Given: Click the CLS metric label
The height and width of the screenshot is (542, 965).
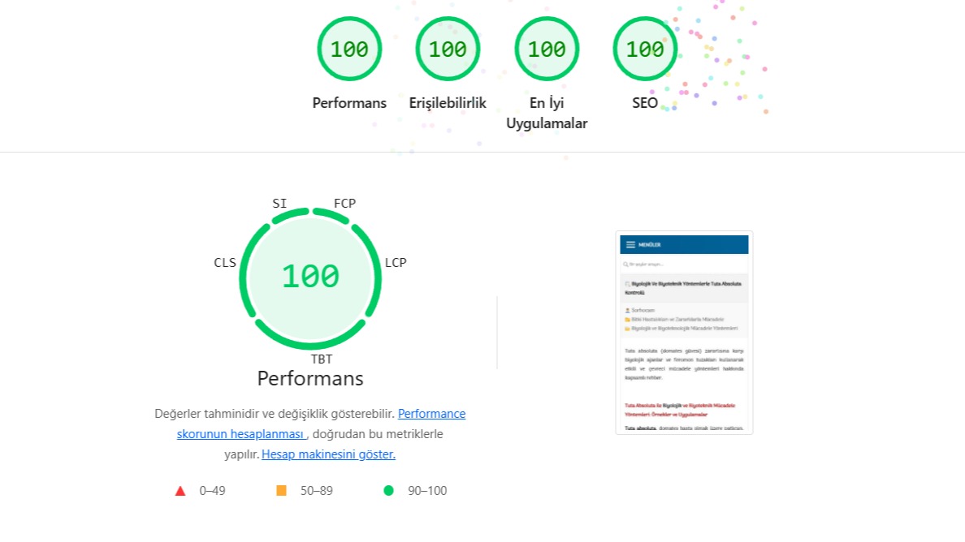Looking at the screenshot, I should click(x=225, y=262).
